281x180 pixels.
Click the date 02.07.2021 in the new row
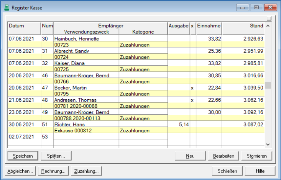pos(21,137)
